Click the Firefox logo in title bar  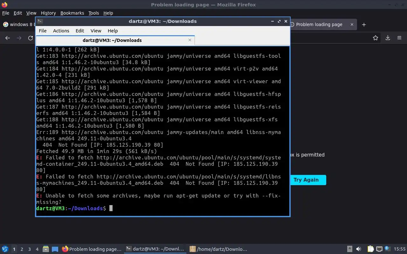pos(4,4)
